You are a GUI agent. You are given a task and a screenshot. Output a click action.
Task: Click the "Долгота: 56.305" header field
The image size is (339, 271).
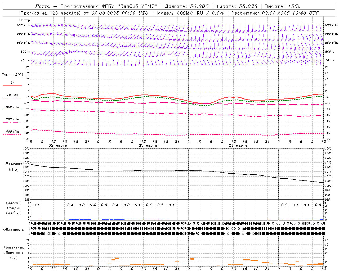pos(187,6)
